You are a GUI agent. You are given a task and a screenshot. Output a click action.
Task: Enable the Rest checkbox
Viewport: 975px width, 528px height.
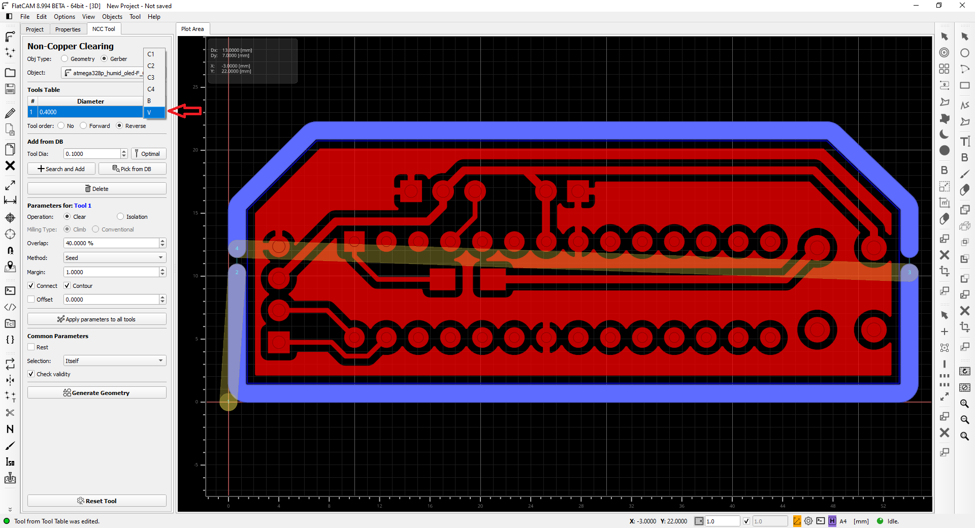(31, 347)
